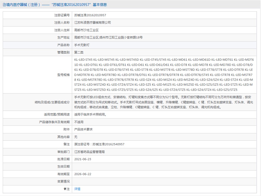Select the registrant name 江苏科凌医疗器械有限公司
Viewport: 261px width, 196px height.
tap(93, 23)
